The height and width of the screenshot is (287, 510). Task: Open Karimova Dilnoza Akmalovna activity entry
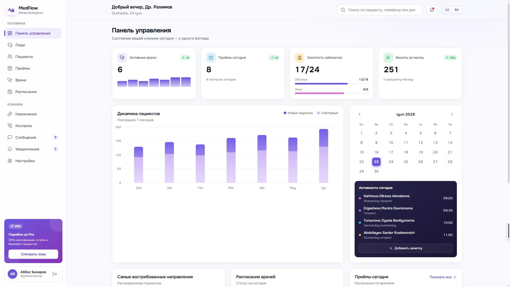pyautogui.click(x=406, y=198)
